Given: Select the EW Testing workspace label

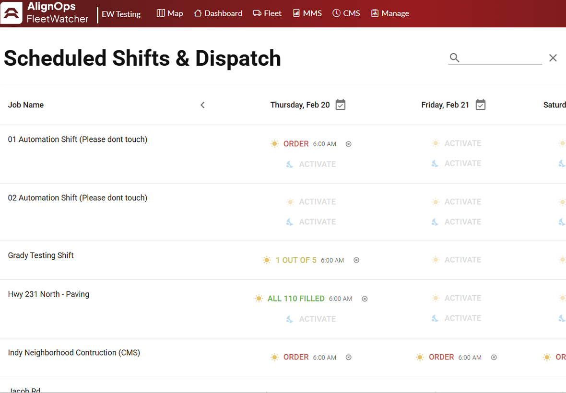Looking at the screenshot, I should pos(121,14).
